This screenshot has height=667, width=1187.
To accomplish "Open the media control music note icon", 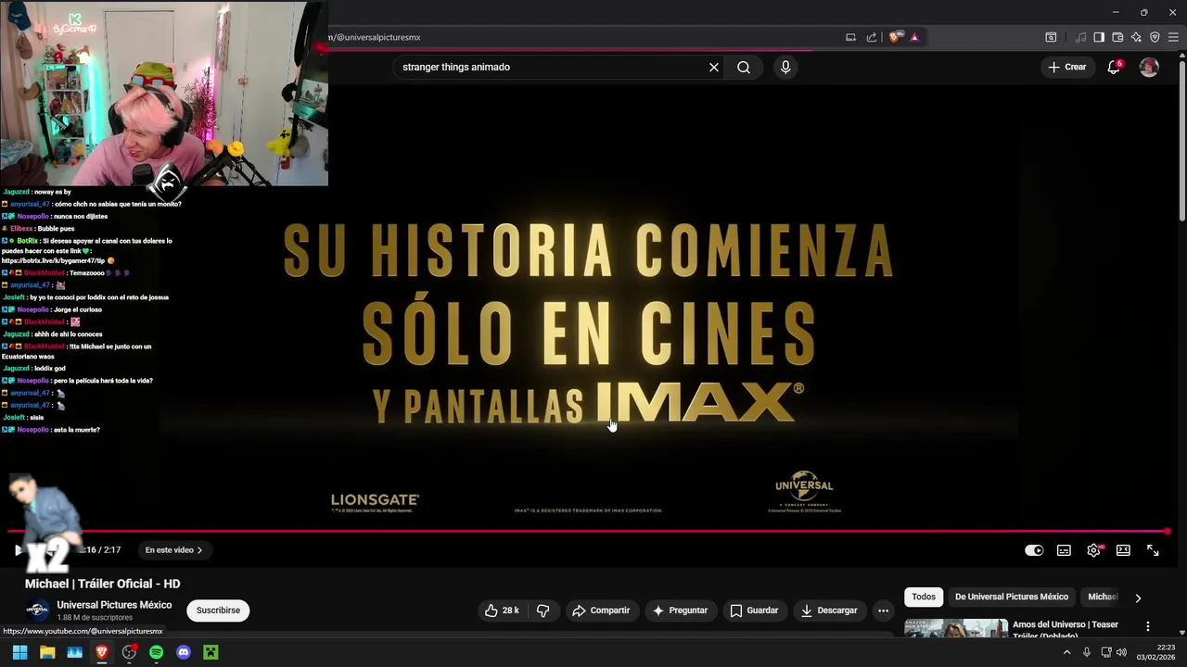I will [x=1080, y=37].
